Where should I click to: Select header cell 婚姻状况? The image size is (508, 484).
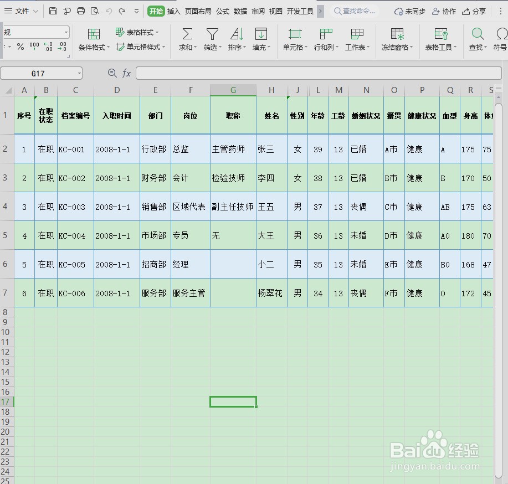pyautogui.click(x=366, y=116)
